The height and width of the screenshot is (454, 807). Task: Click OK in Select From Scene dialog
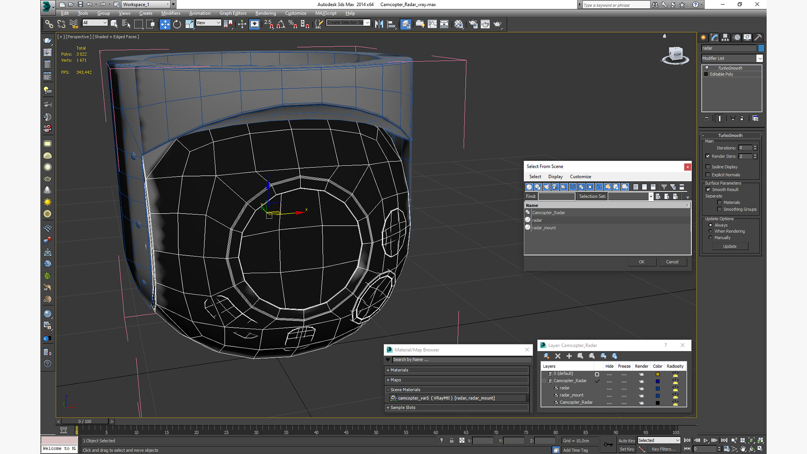click(641, 262)
